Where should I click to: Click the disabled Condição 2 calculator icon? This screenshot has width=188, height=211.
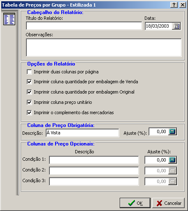(x=172, y=171)
